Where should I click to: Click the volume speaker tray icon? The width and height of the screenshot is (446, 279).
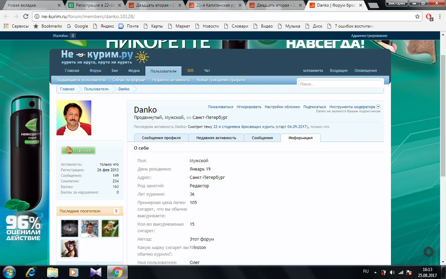pyautogui.click(x=392, y=272)
